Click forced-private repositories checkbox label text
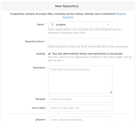137x122 pixels. coord(88,54)
